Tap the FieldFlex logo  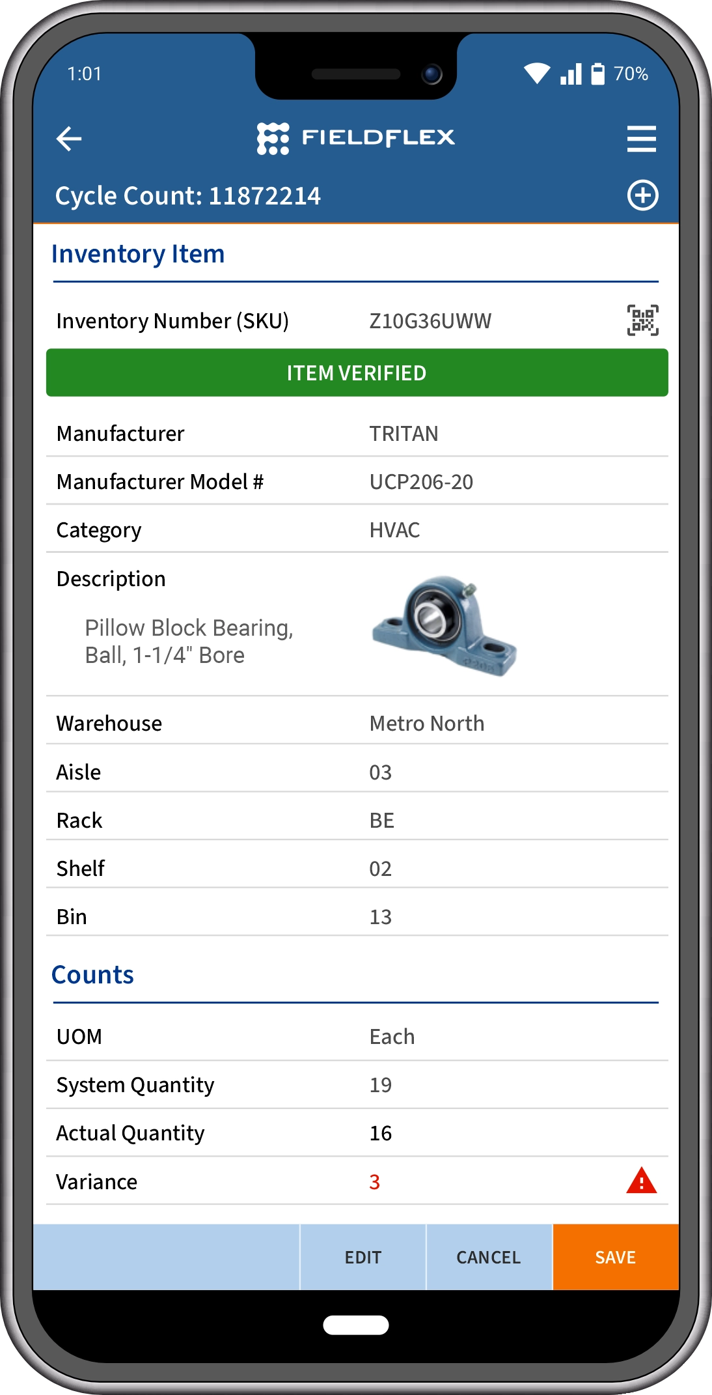click(356, 138)
